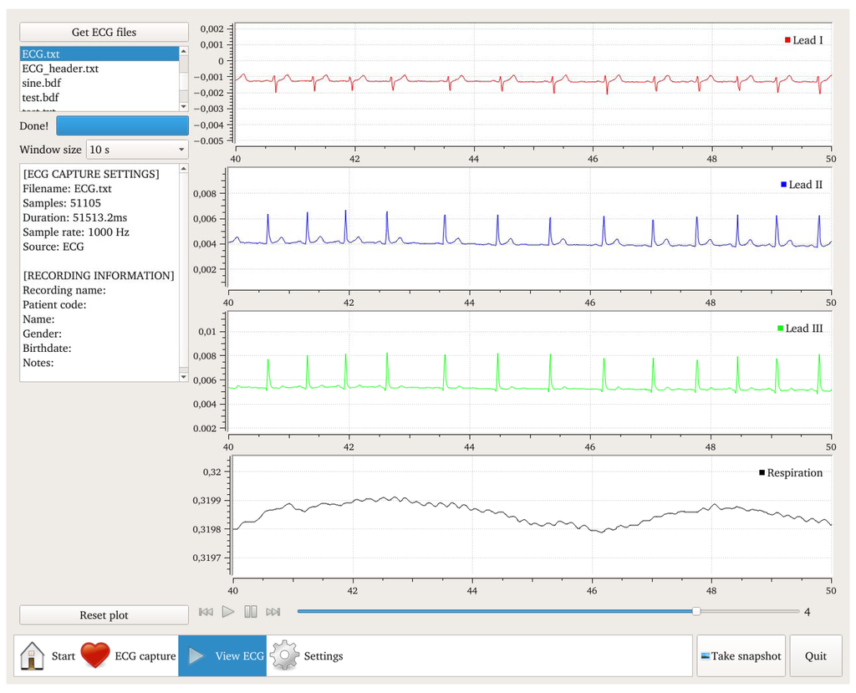Toggle the Lead II legend entry
Viewport: 856px width, 693px height.
coord(801,185)
